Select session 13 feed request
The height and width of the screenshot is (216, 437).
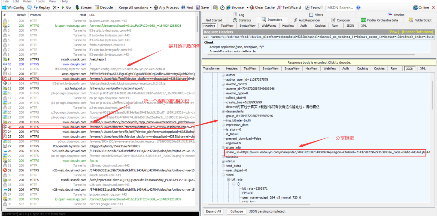[x=99, y=79]
